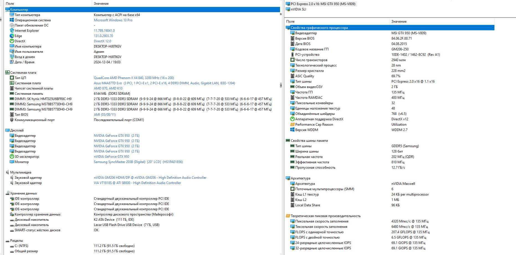516x255 pixels.
Task: Click the Дата / Время clock icon
Action: [12, 62]
